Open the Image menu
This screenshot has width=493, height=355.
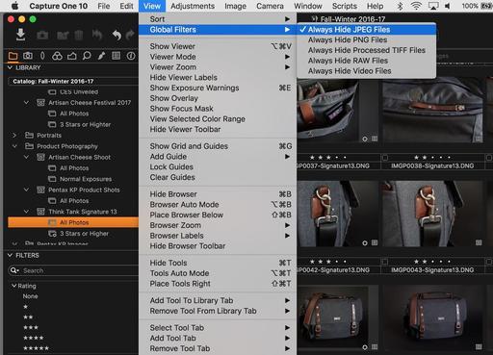click(235, 6)
